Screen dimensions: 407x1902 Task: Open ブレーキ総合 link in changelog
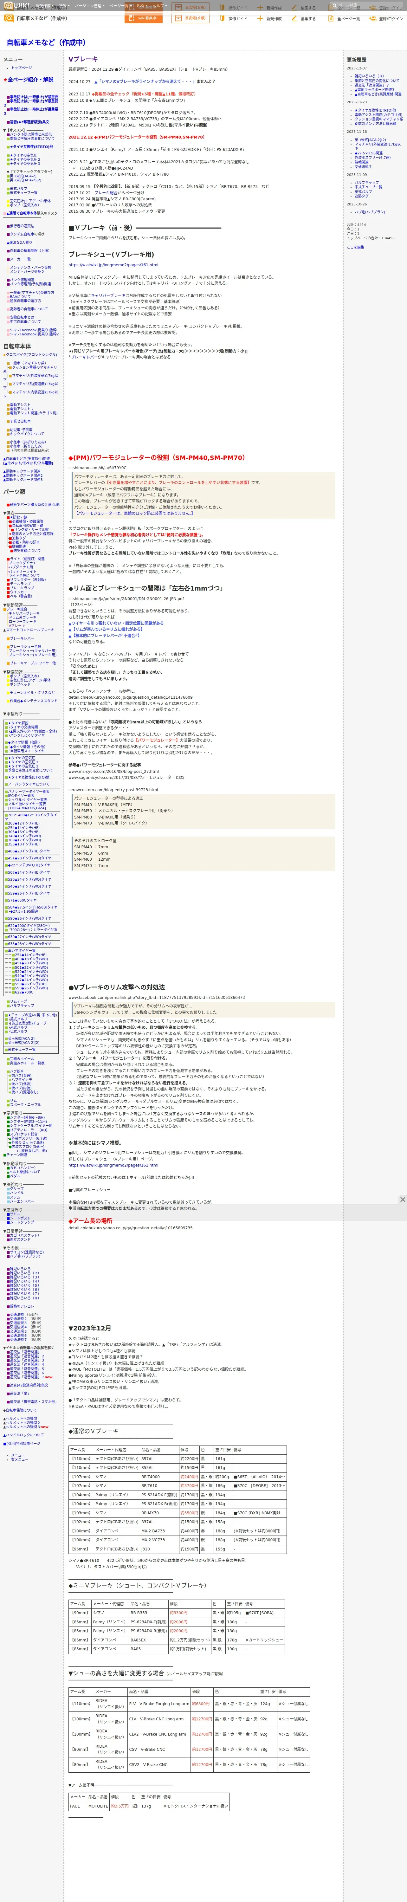106,193
